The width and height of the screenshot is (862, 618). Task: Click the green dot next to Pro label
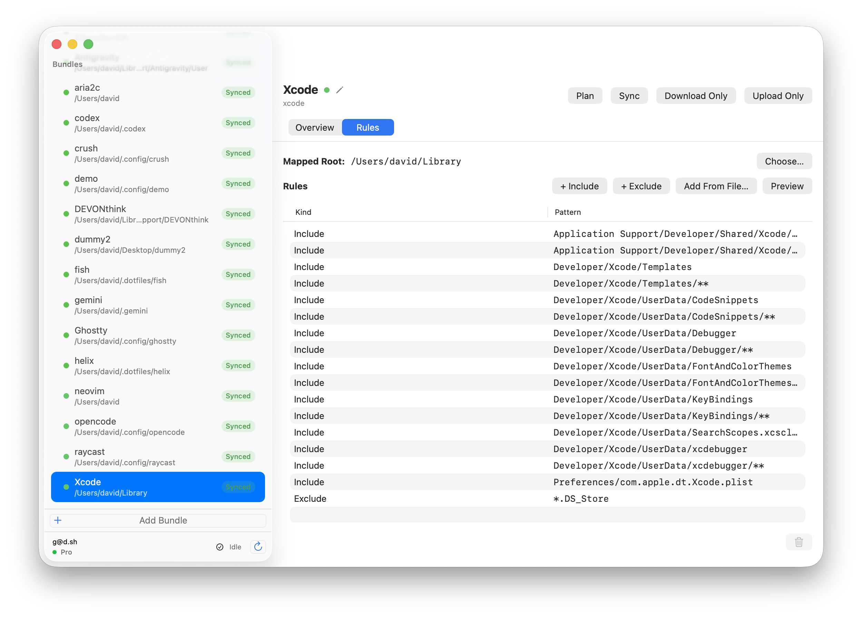[55, 552]
